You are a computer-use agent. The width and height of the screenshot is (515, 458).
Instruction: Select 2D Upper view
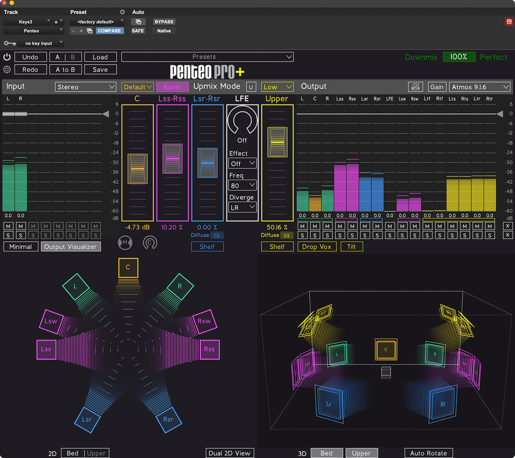point(97,453)
